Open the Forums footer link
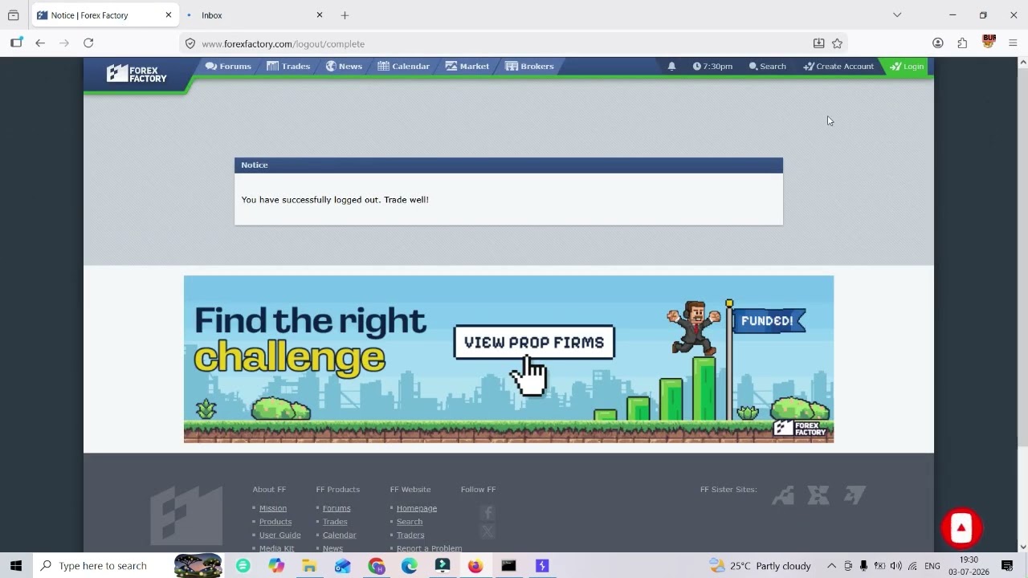This screenshot has width=1028, height=578. (x=337, y=508)
